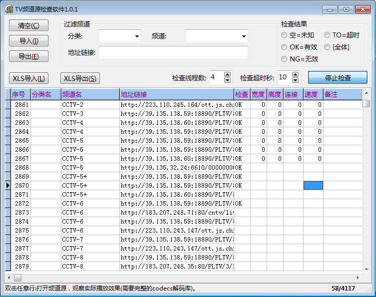The width and height of the screenshot is (376, 297).
Task: Click the CCTV-2 channel name cell
Action: pos(90,105)
